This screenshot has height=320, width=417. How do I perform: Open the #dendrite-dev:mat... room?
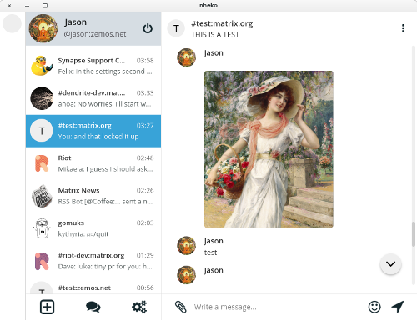tap(93, 98)
